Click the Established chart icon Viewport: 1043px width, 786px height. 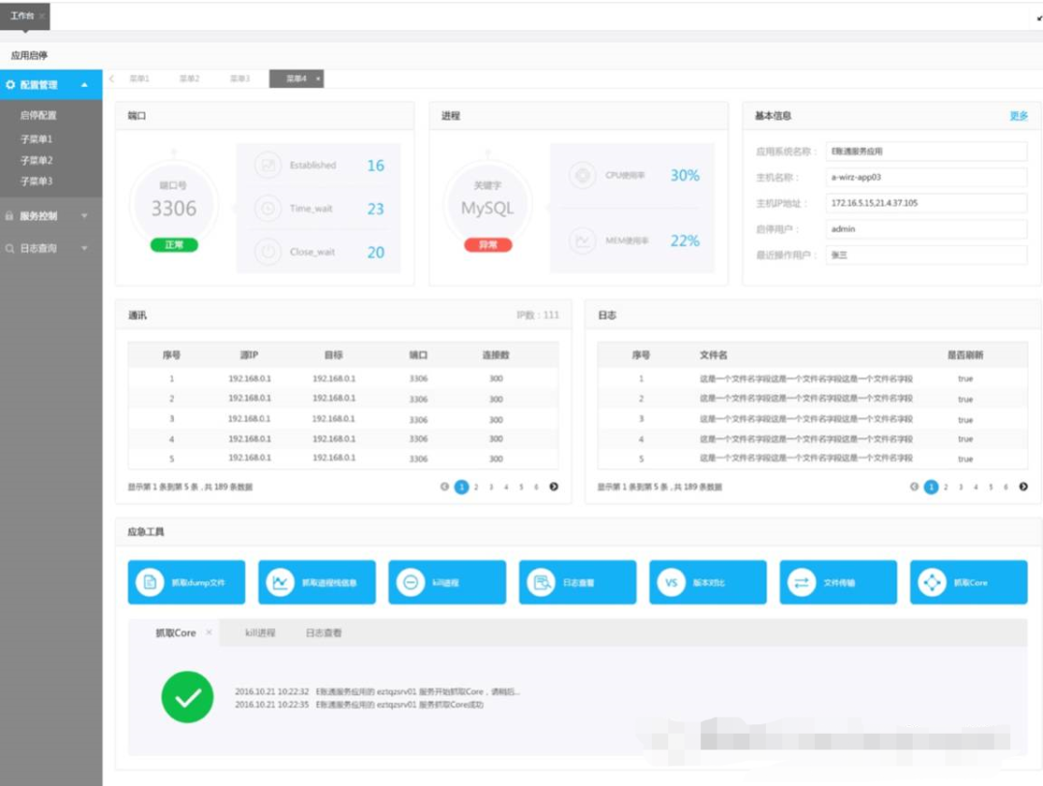(268, 165)
